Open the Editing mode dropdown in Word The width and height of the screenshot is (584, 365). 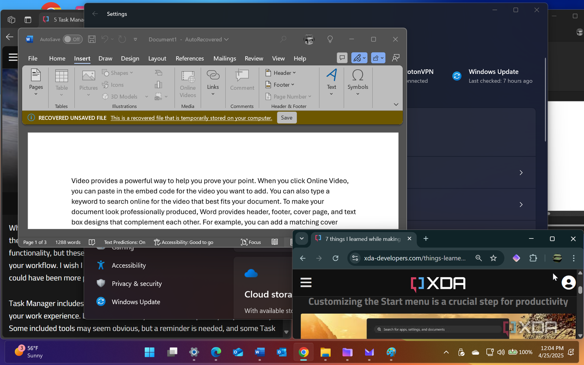359,58
